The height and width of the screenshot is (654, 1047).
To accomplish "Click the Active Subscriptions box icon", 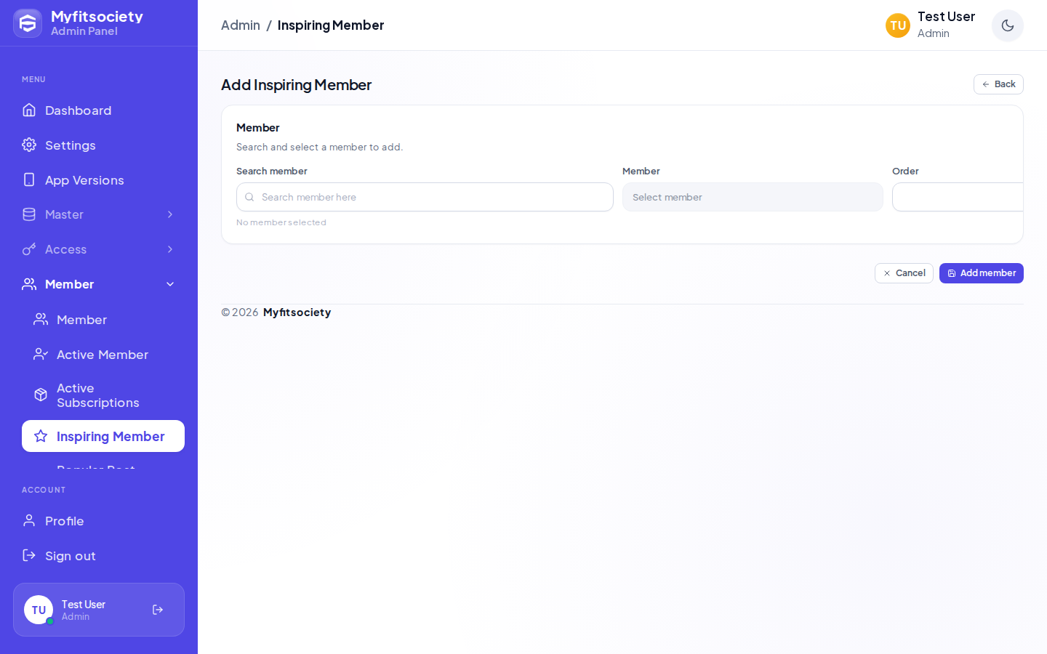I will tap(41, 395).
